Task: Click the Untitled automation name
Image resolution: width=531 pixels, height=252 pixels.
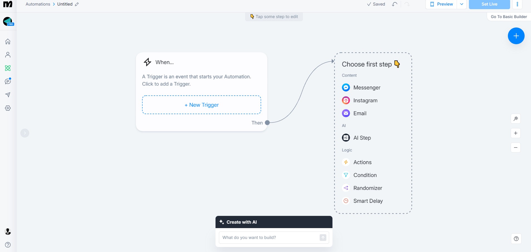Action: (65, 4)
